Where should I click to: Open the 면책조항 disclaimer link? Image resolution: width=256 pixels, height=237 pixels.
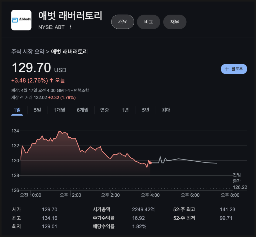[81, 91]
